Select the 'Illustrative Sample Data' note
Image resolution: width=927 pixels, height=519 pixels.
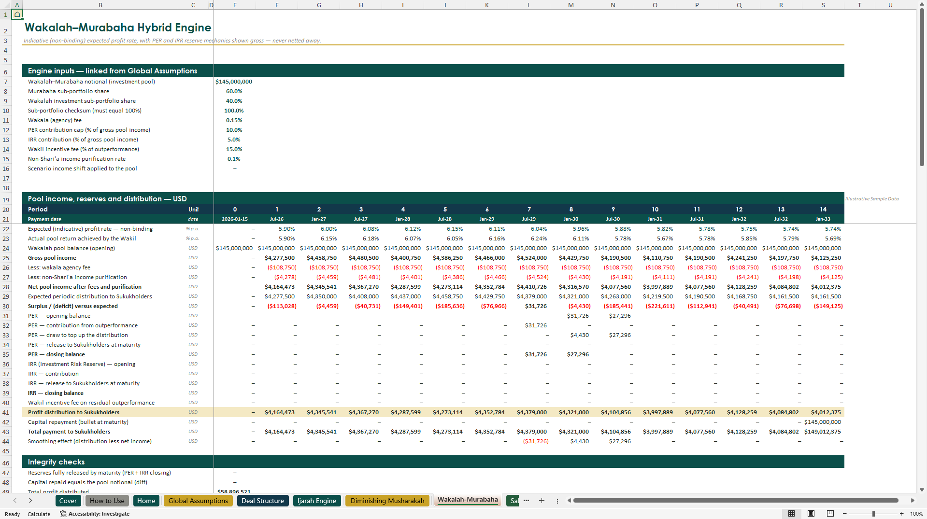click(872, 198)
